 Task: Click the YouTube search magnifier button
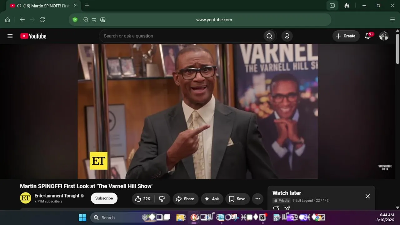pos(269,36)
